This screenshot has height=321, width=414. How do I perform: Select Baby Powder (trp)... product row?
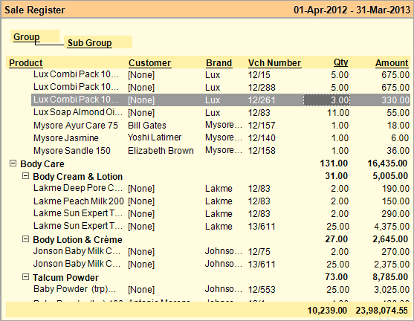[x=221, y=290]
